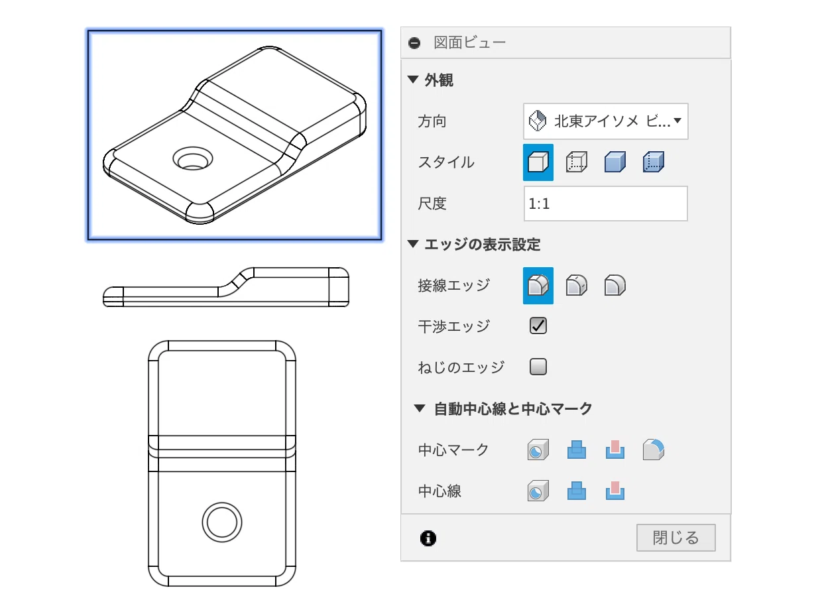Click the info icon at dialog bottom
Image resolution: width=822 pixels, height=610 pixels.
coord(428,538)
